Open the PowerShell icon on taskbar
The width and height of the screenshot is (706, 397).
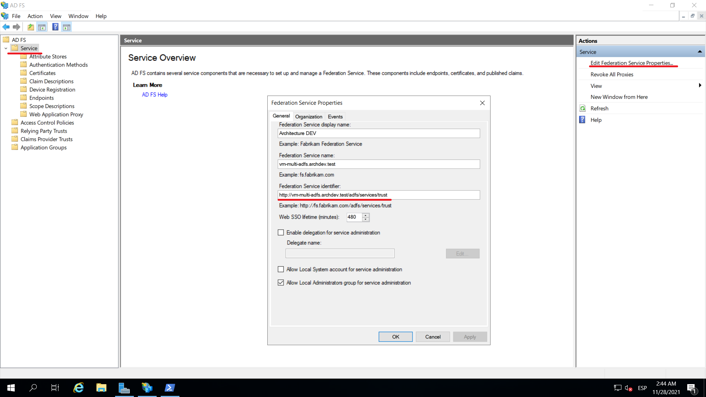coord(170,388)
